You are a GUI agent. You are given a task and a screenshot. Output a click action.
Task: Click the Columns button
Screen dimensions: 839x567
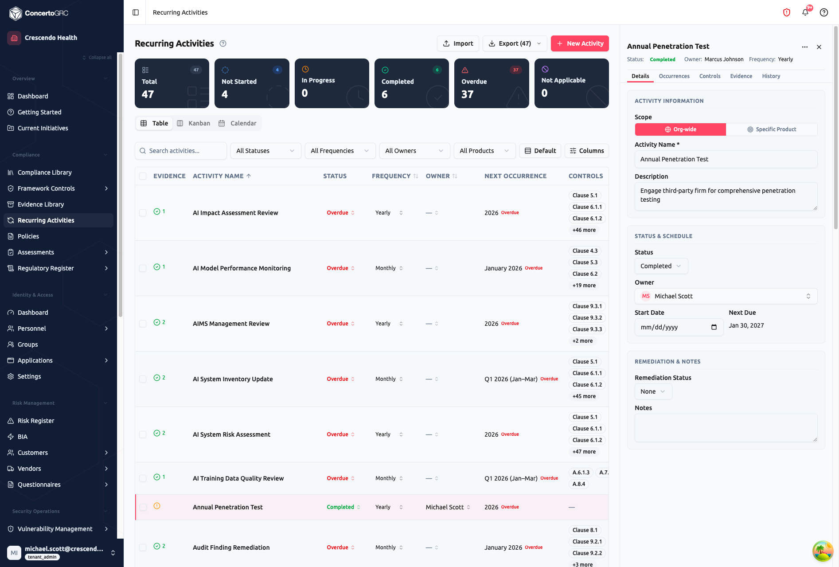[586, 151]
